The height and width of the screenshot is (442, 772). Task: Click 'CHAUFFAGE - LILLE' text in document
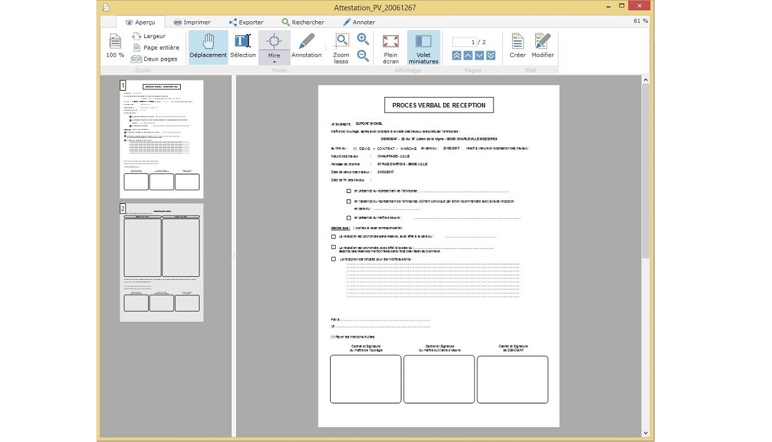pos(393,156)
